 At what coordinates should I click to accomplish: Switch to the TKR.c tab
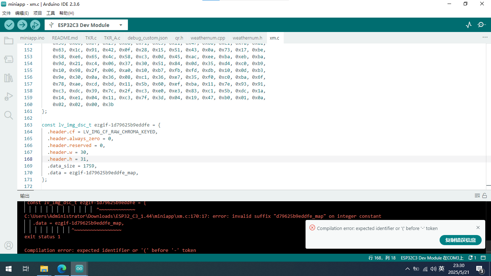coord(91,38)
